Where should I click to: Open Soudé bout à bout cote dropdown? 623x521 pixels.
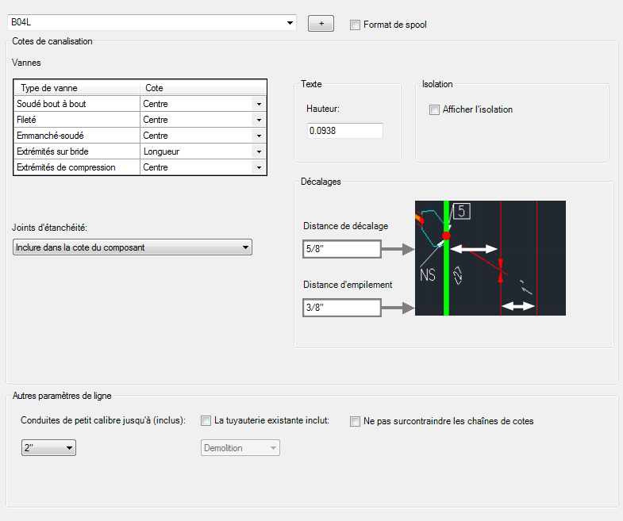[259, 104]
